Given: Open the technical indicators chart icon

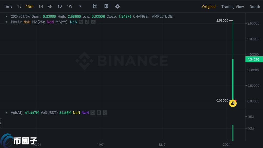Looking at the screenshot, I should point(95,6).
